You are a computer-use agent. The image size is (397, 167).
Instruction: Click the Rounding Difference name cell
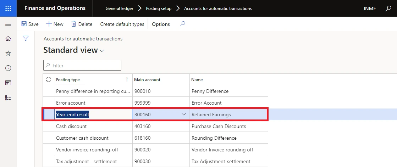click(x=229, y=138)
